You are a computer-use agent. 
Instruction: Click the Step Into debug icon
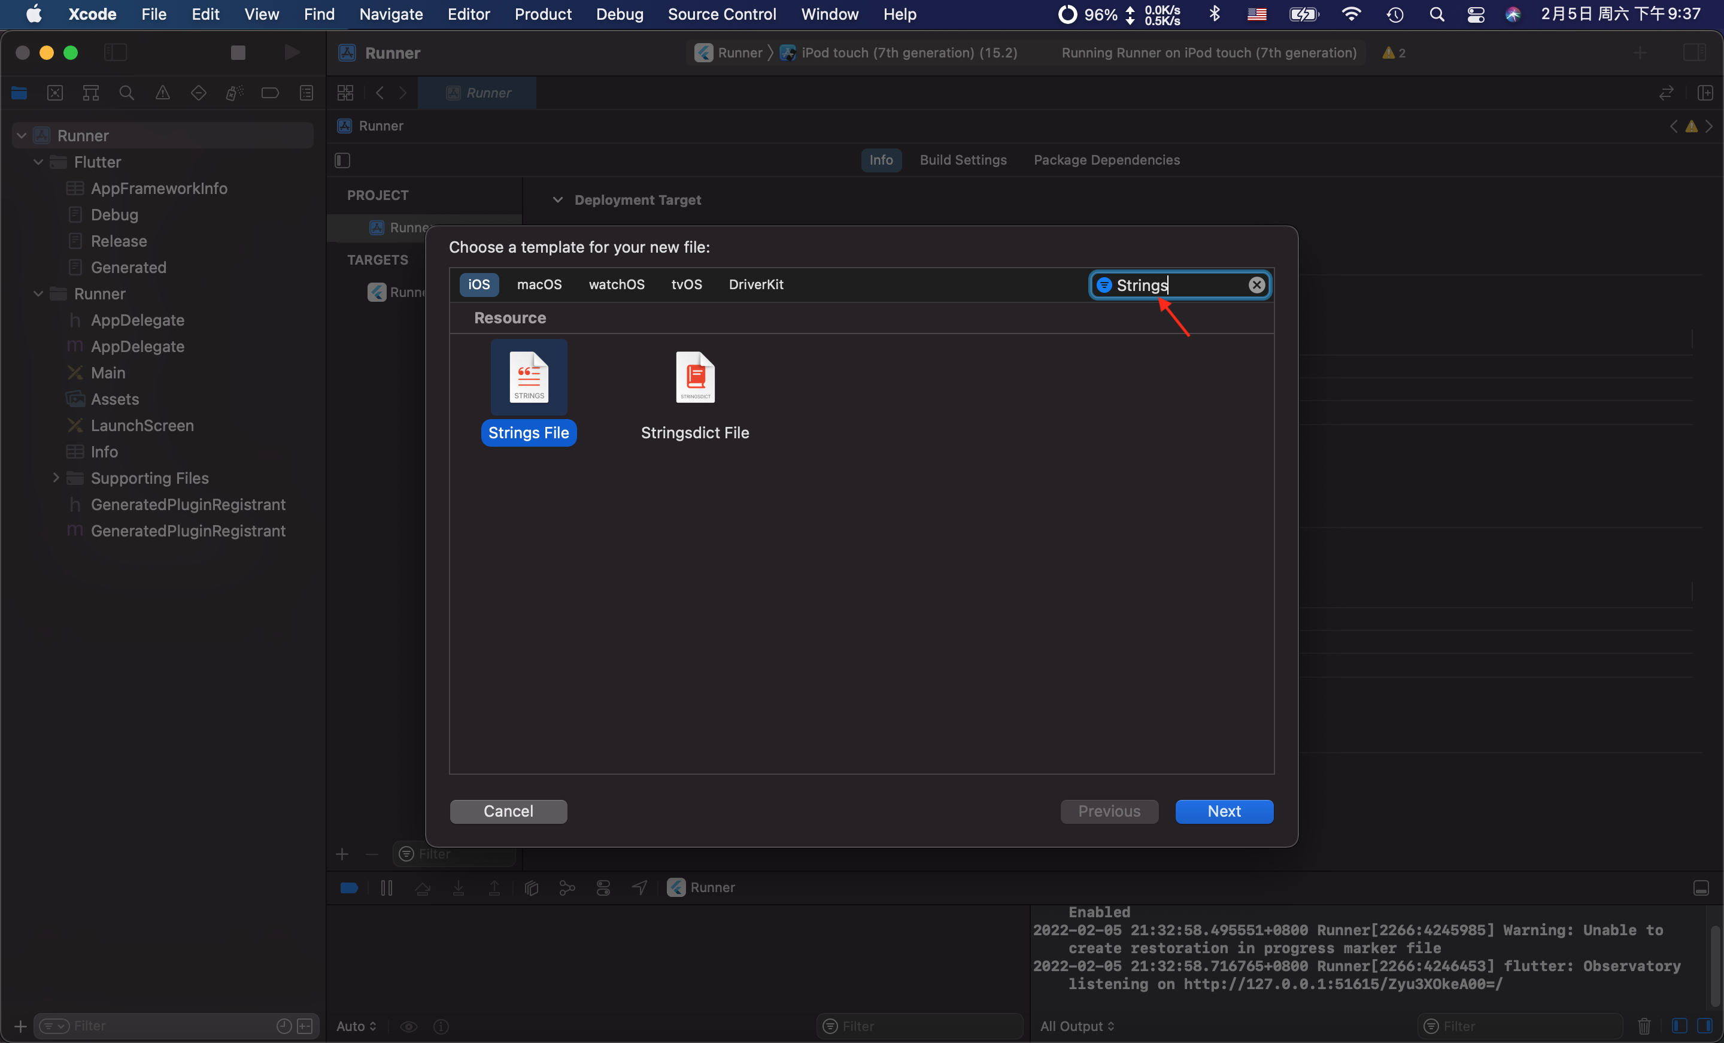click(459, 887)
